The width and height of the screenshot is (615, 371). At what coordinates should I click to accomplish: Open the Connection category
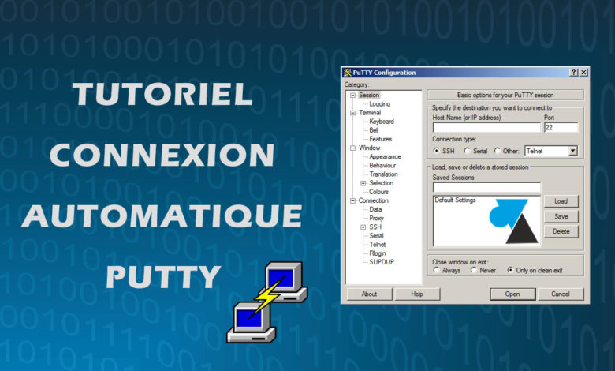[x=373, y=200]
